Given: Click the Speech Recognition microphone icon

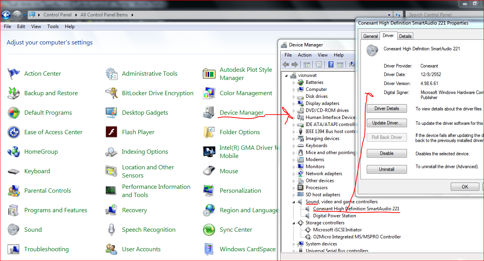Looking at the screenshot, I should pos(111,229).
